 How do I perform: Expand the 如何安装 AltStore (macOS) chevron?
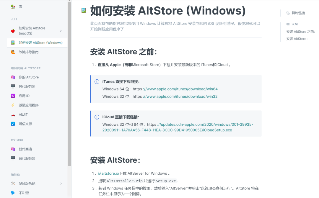[x=61, y=31]
